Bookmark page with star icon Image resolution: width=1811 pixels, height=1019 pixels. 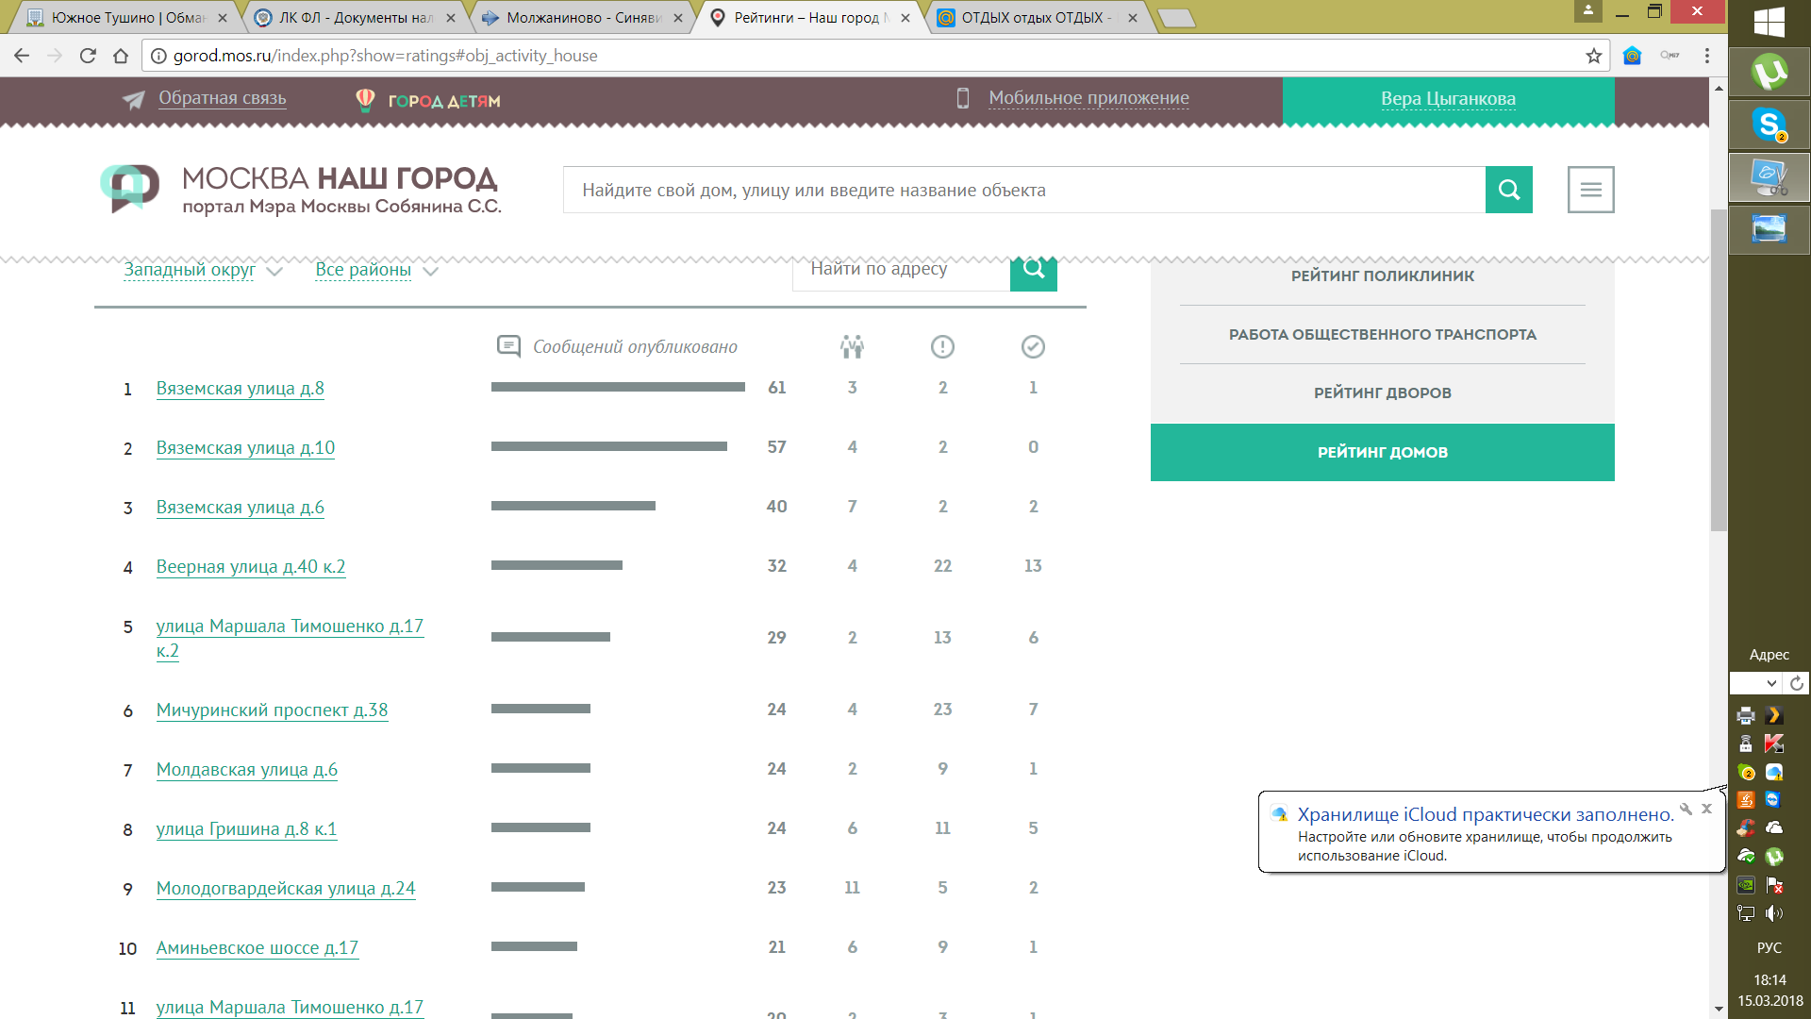click(1593, 56)
